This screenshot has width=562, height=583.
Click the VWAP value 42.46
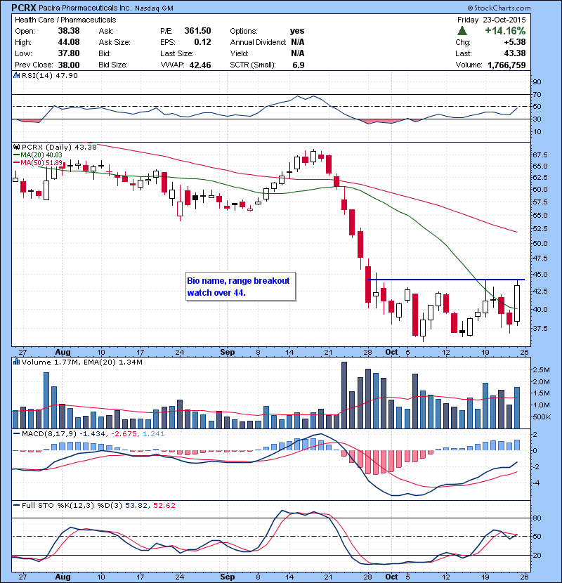pos(200,65)
